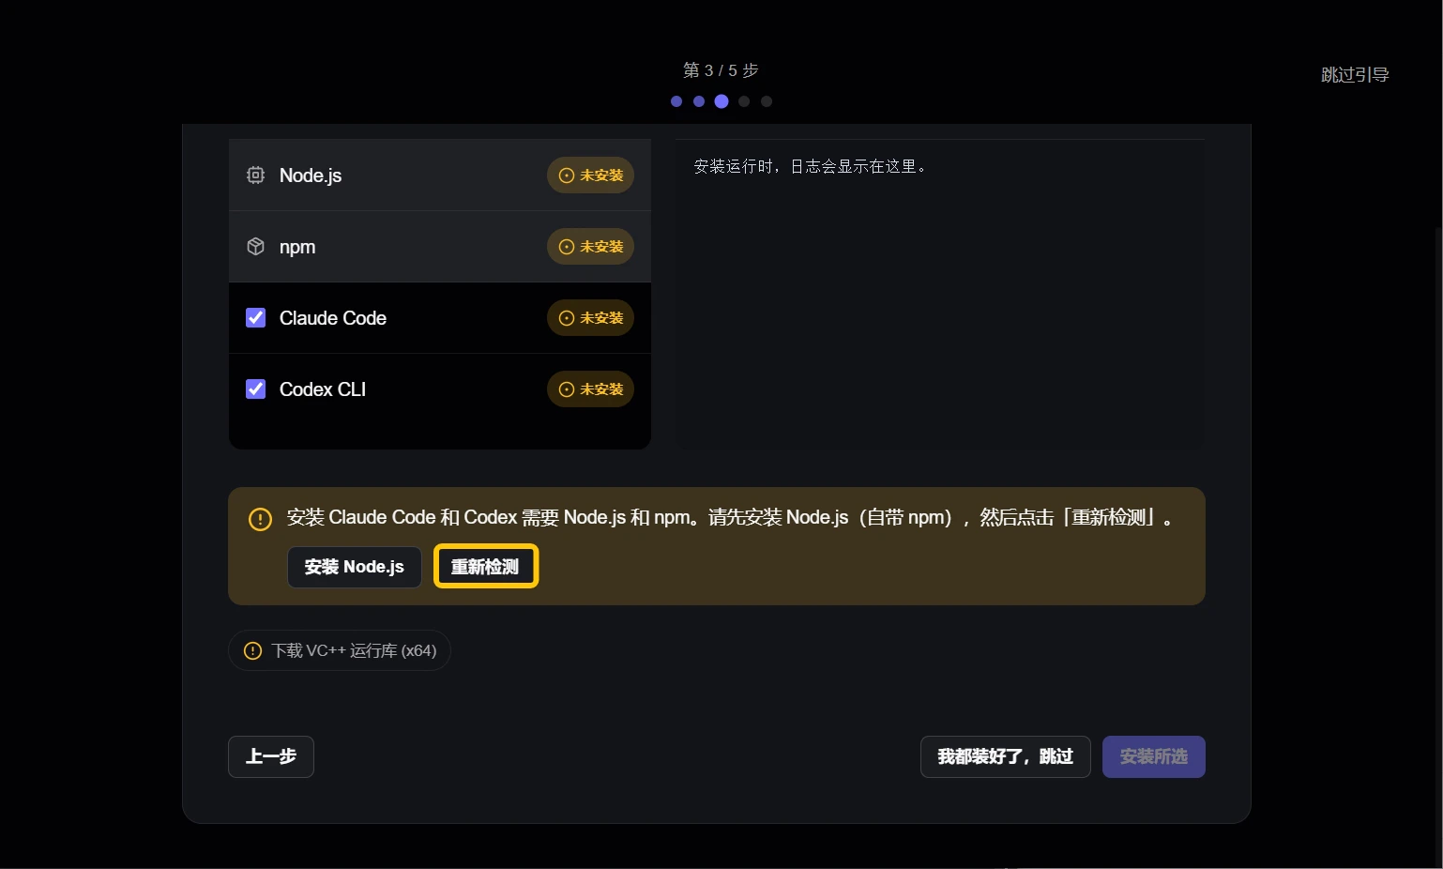Click the 安装 Node.js button
Screen dimensions: 1443x869
tap(354, 567)
